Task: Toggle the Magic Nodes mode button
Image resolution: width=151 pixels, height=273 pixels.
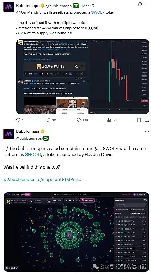Action: tap(87, 200)
